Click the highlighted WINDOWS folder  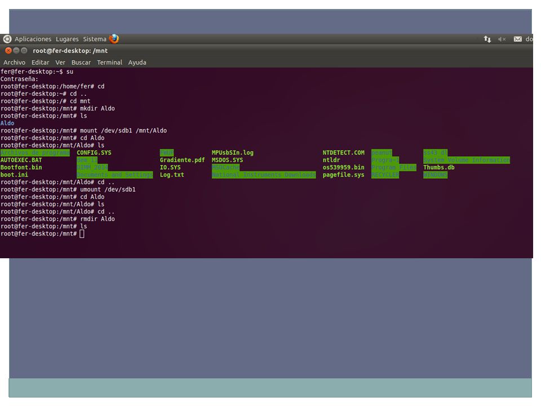pos(436,175)
